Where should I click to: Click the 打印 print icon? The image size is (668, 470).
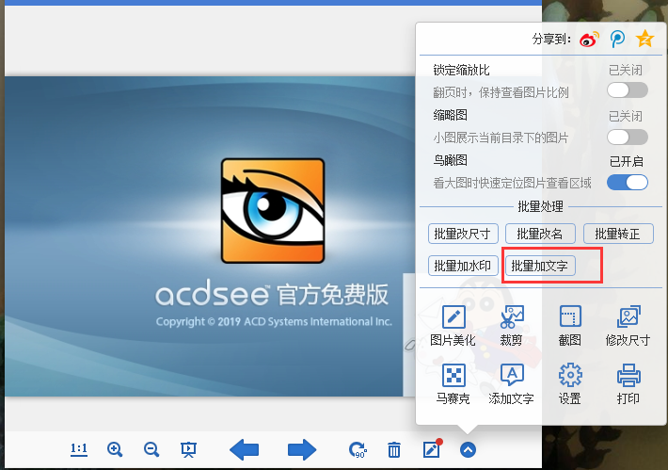click(628, 384)
